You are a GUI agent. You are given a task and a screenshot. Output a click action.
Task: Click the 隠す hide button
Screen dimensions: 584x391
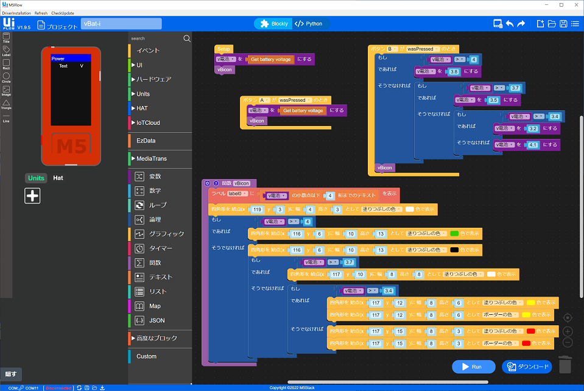(x=11, y=374)
